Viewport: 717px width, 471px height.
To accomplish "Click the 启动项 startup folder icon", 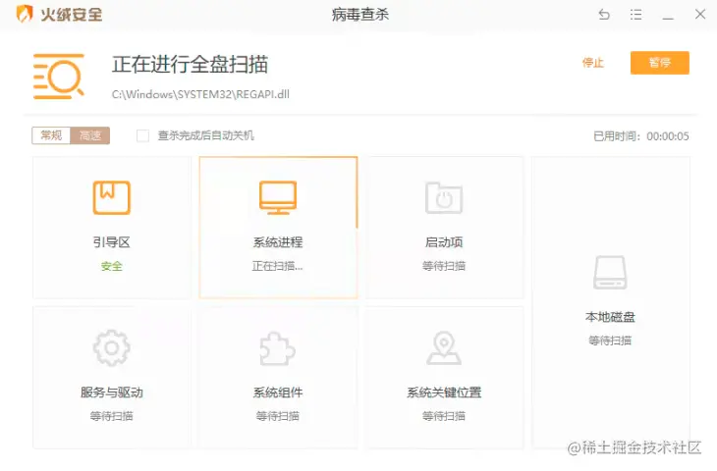I will [x=444, y=198].
